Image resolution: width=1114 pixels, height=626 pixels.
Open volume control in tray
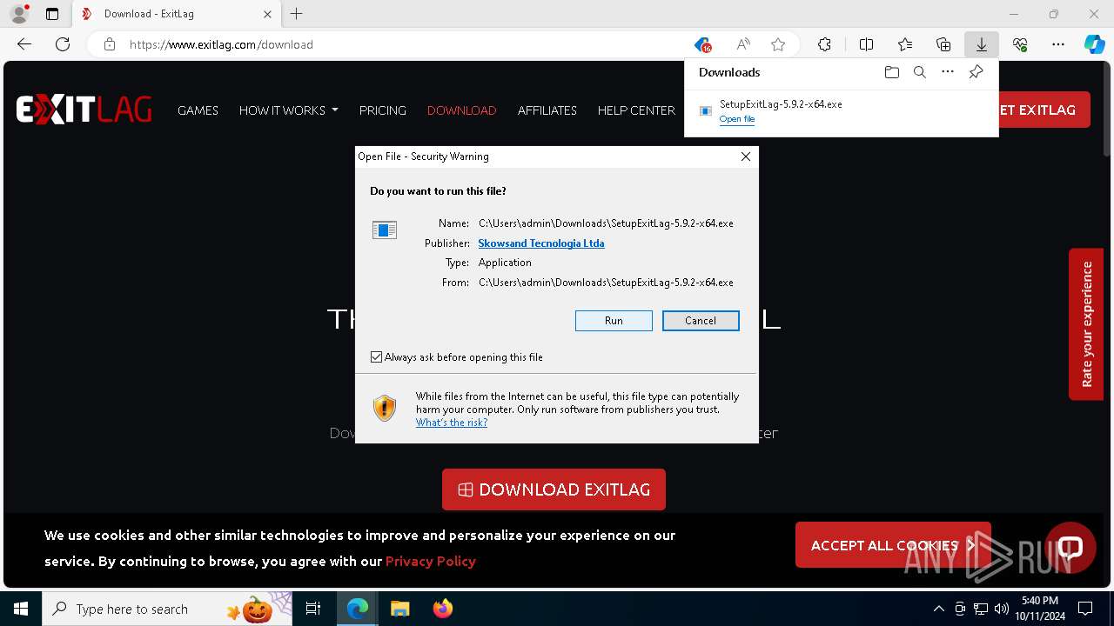[x=1002, y=609]
